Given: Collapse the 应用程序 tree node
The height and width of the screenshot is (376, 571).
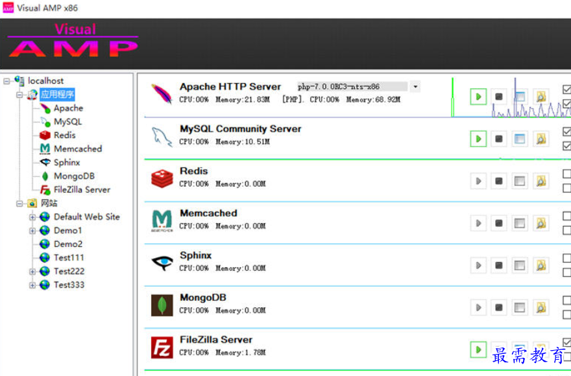Looking at the screenshot, I should [x=19, y=95].
